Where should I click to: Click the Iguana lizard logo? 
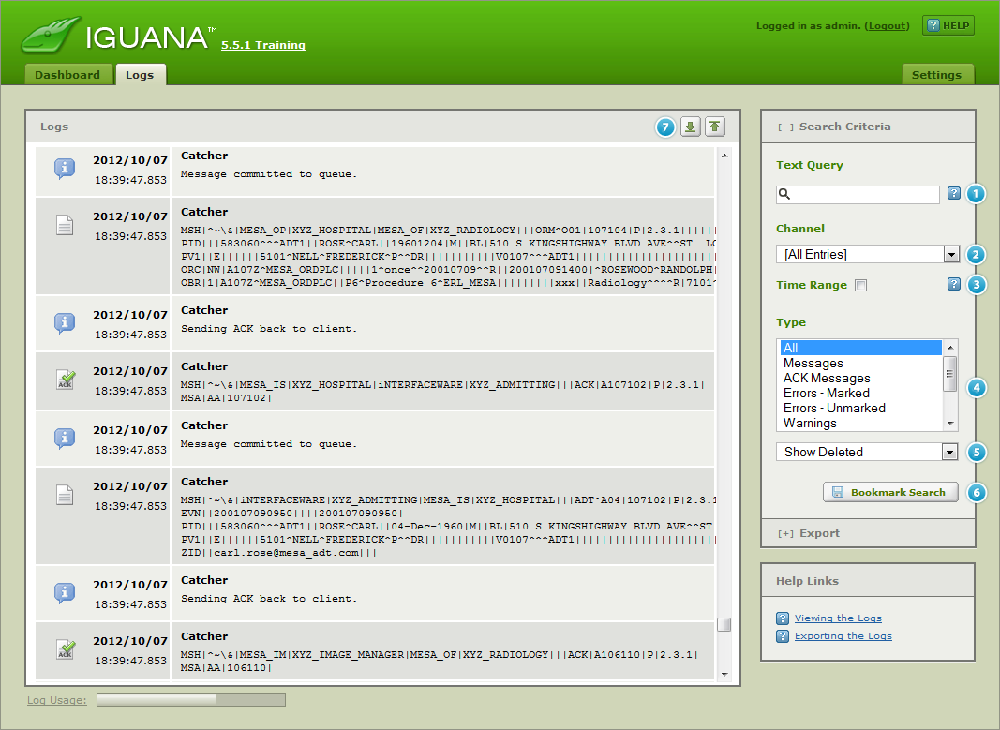click(x=51, y=37)
